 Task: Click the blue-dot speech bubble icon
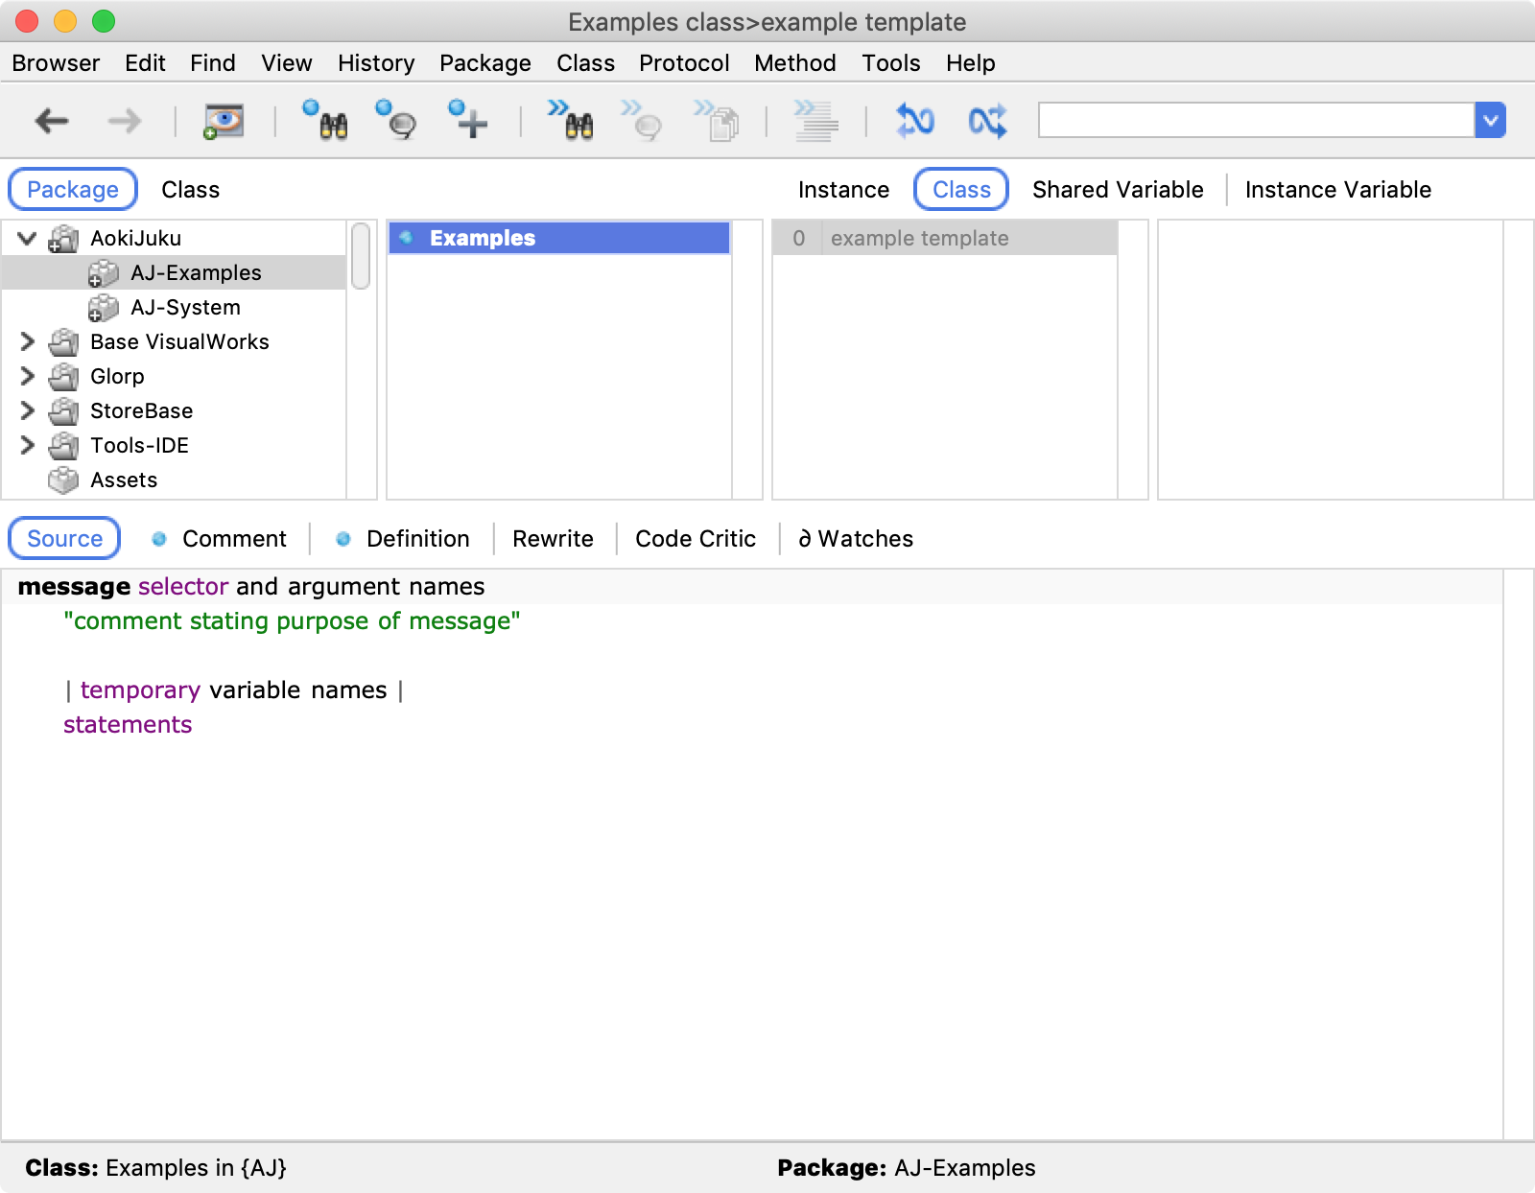[396, 121]
